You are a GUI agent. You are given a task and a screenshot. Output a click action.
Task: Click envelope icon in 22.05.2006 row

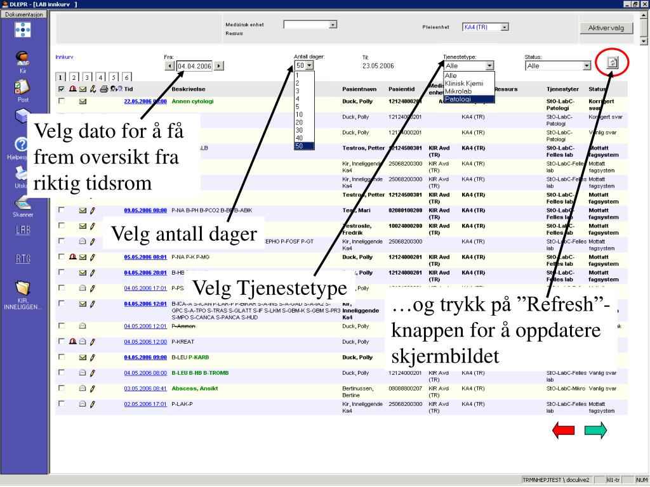(83, 101)
